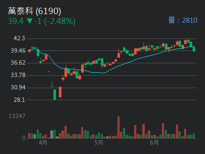
Task: Click the 0 volume axis label
Action: [24, 138]
